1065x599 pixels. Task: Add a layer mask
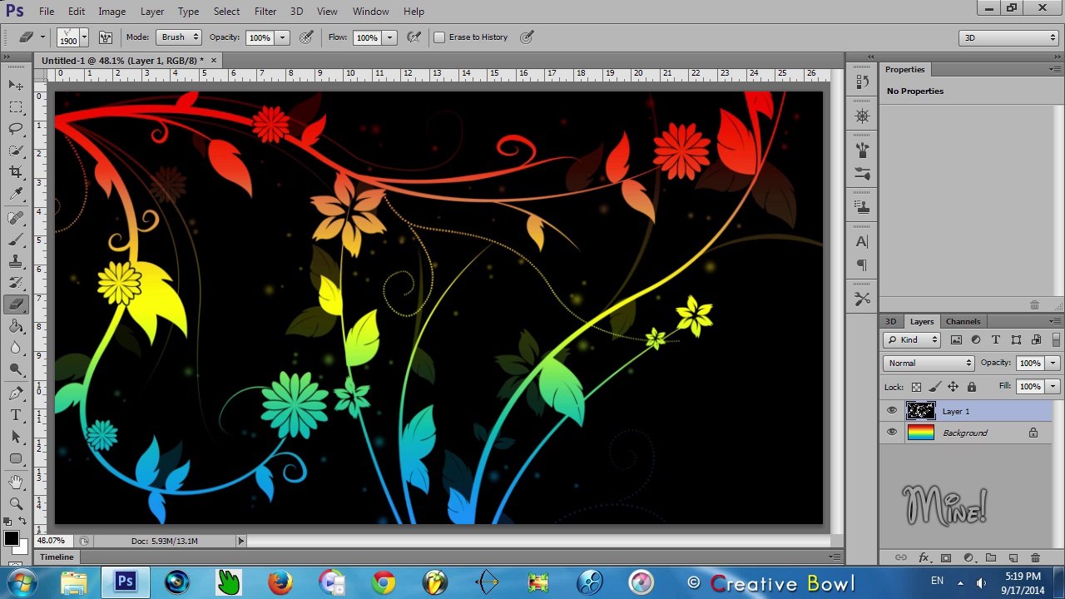click(x=945, y=557)
